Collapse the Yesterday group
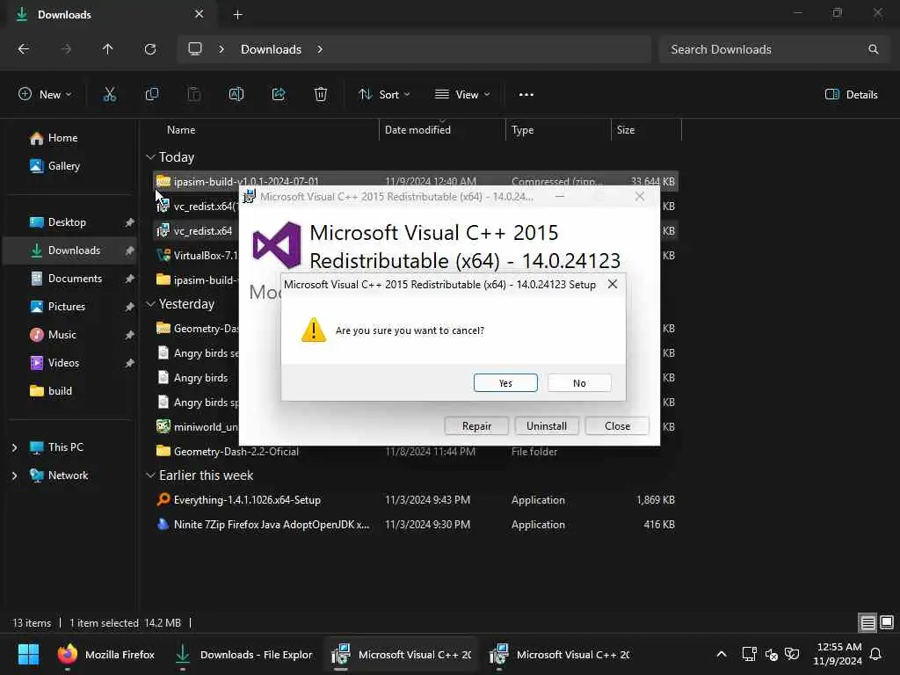 coord(150,303)
